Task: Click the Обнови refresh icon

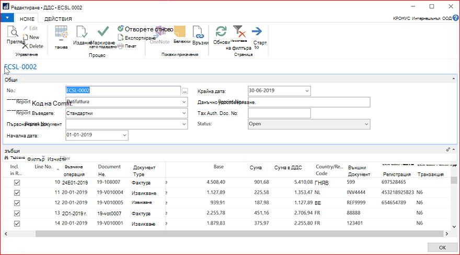Action: pyautogui.click(x=221, y=32)
